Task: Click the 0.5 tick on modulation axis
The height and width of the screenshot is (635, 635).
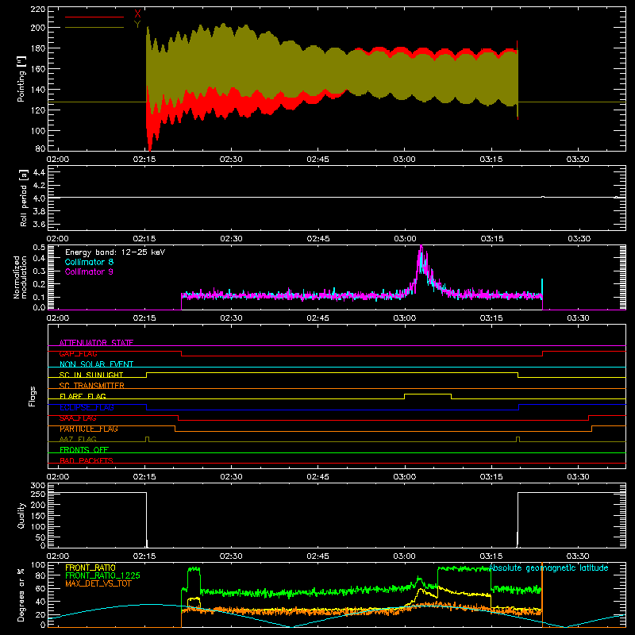Action: (39, 247)
